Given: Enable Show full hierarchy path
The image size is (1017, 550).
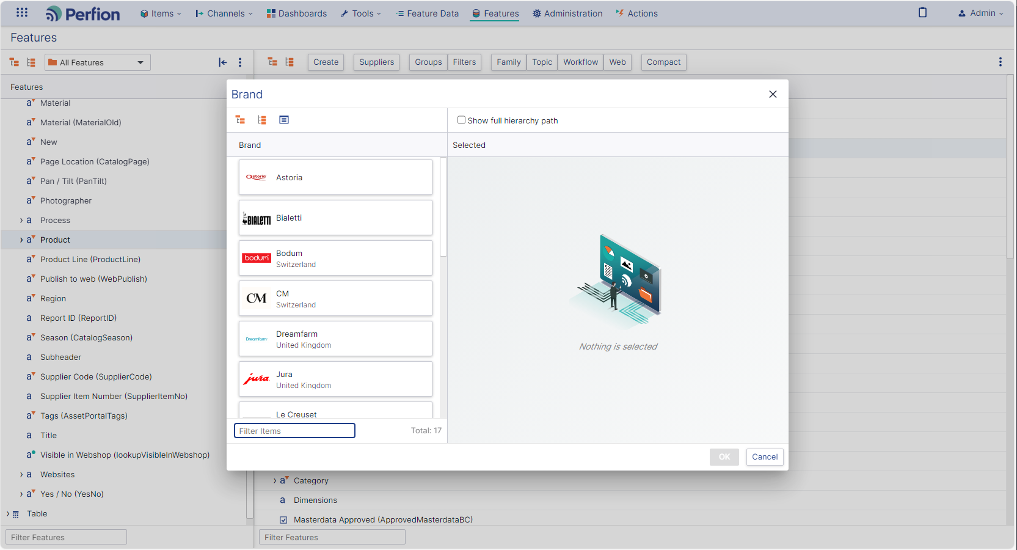Looking at the screenshot, I should pos(461,120).
